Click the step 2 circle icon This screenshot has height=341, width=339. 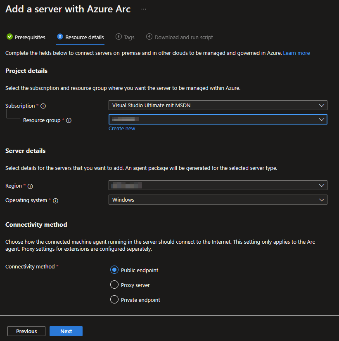click(60, 37)
